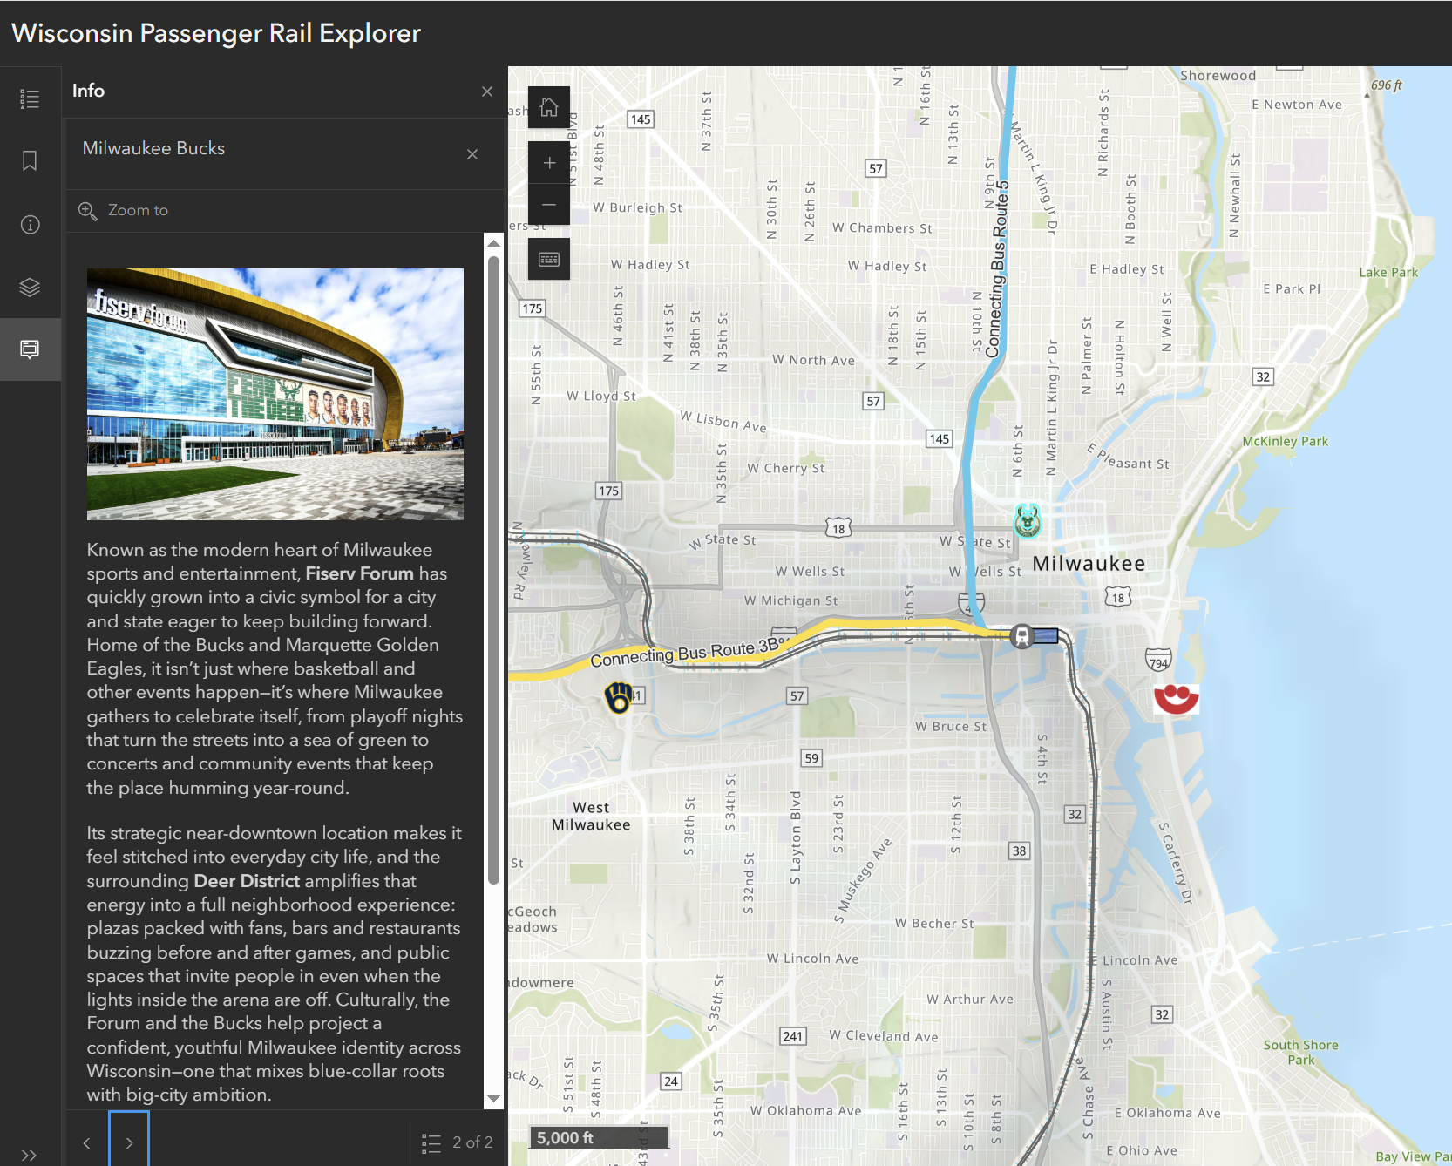Click the red smile Summerfest marker
The image size is (1452, 1166).
pos(1177,699)
